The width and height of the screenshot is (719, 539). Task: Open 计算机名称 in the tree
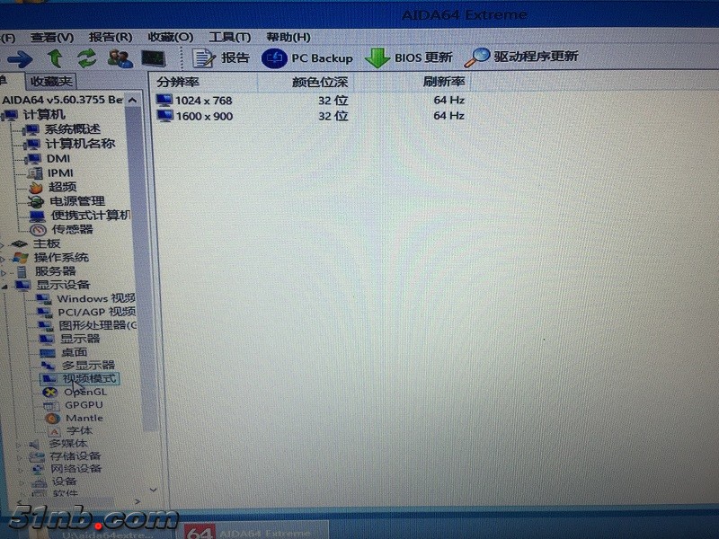click(x=80, y=144)
